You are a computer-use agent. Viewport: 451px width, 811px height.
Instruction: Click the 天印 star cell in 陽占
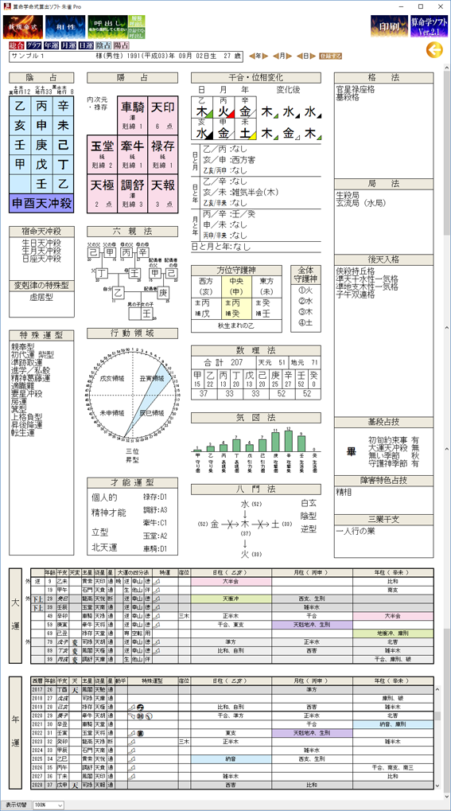(163, 115)
